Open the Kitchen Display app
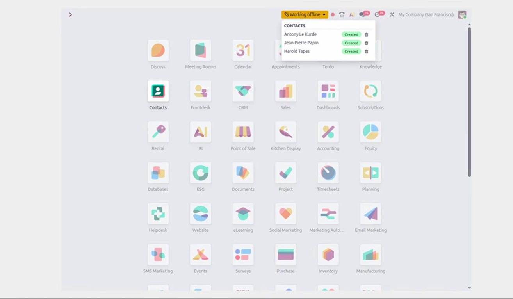The image size is (513, 299). click(x=286, y=132)
